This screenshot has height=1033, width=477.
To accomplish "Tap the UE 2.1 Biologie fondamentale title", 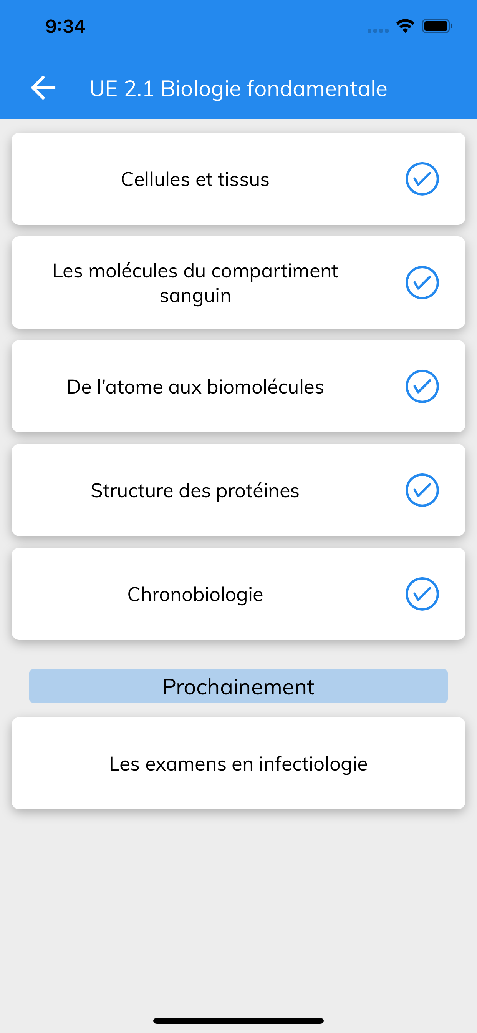I will pyautogui.click(x=238, y=89).
